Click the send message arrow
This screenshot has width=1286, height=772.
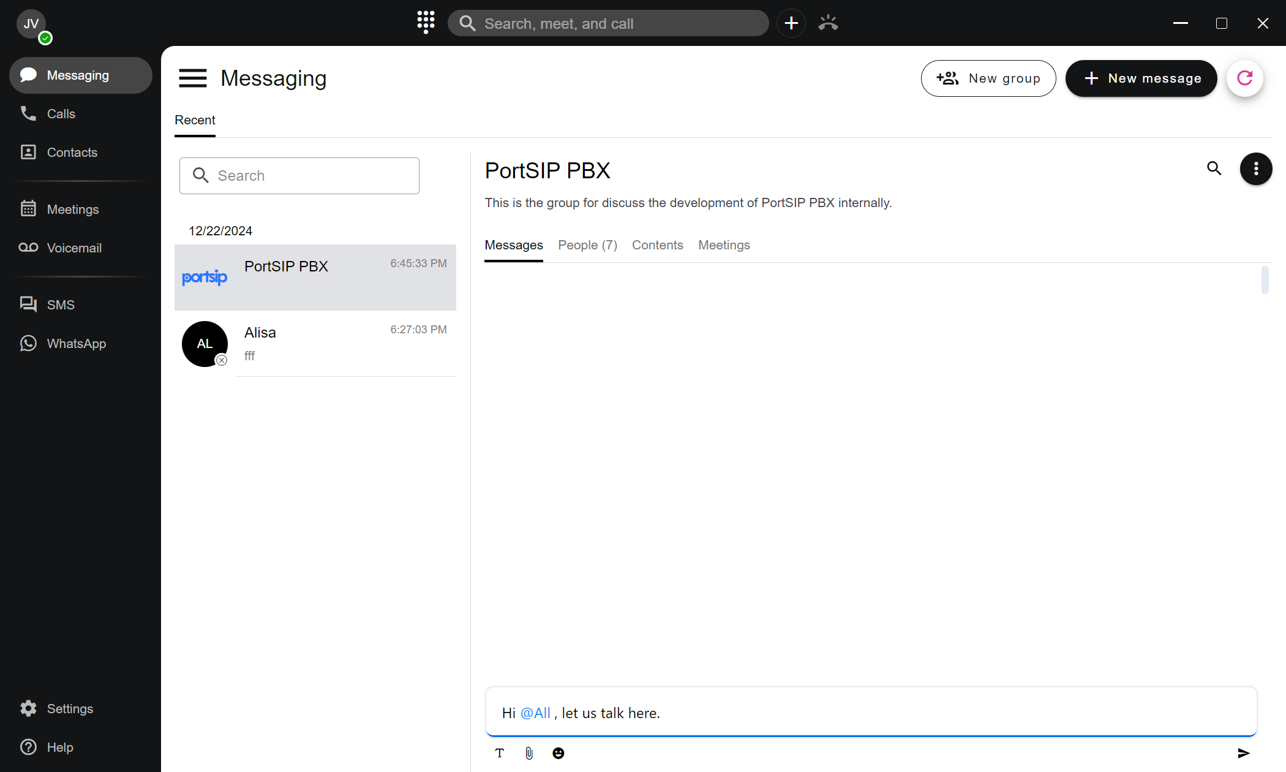click(1243, 753)
